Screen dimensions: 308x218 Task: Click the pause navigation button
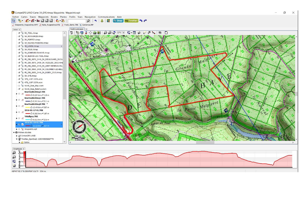click(x=51, y=21)
